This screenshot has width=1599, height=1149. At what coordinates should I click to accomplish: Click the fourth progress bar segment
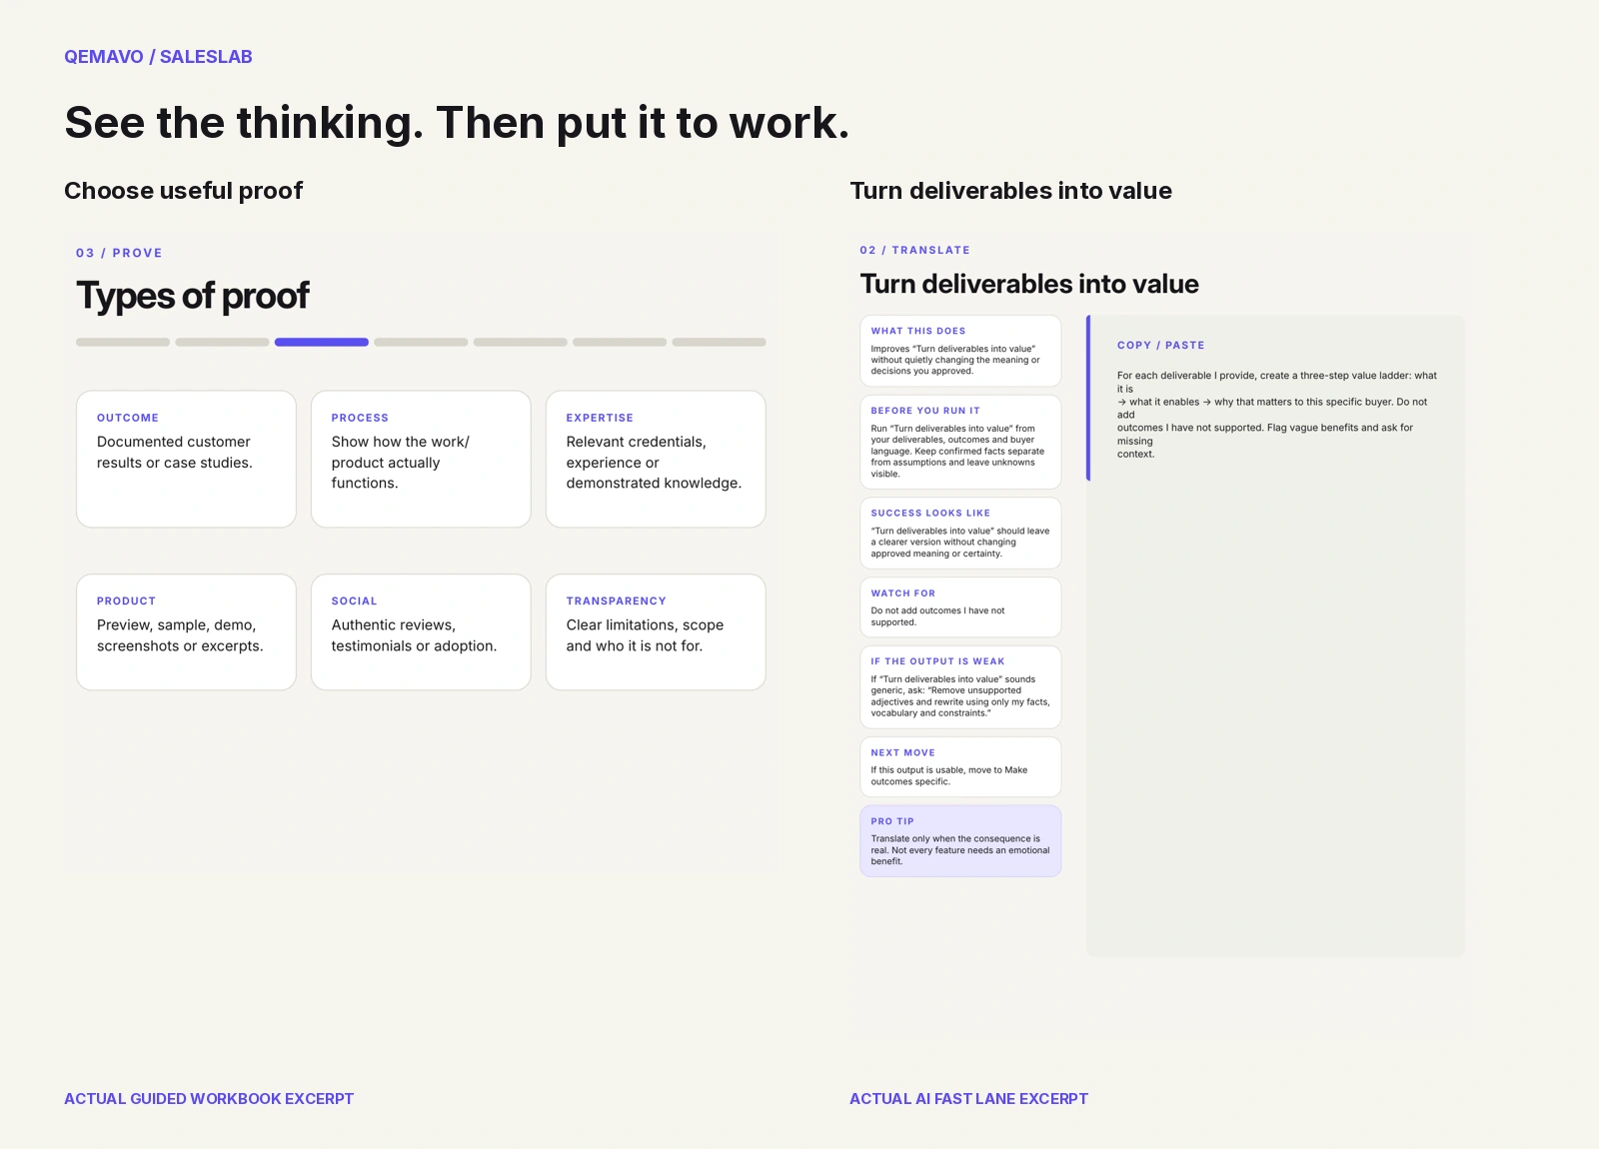(421, 342)
